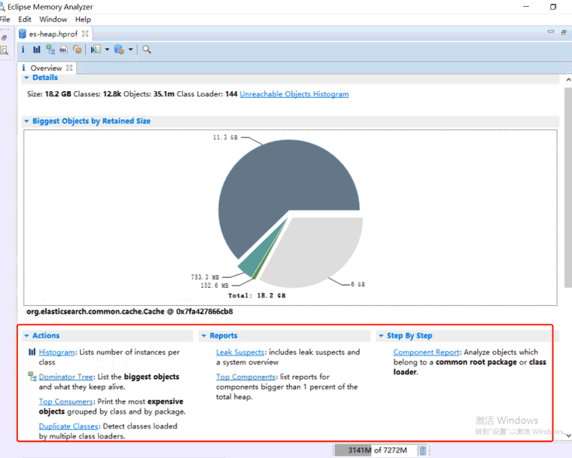
Task: Collapse the Reports section
Action: [203, 335]
